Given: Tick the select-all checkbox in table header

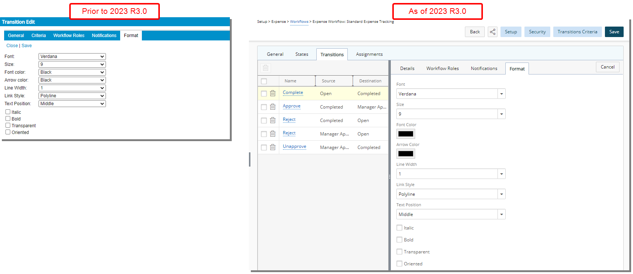Looking at the screenshot, I should click(264, 81).
